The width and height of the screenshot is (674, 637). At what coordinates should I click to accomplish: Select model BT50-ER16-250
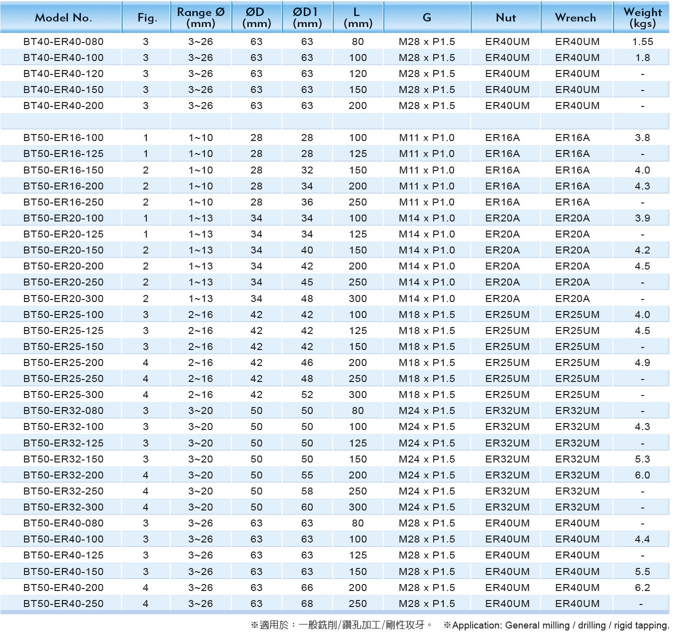(63, 202)
